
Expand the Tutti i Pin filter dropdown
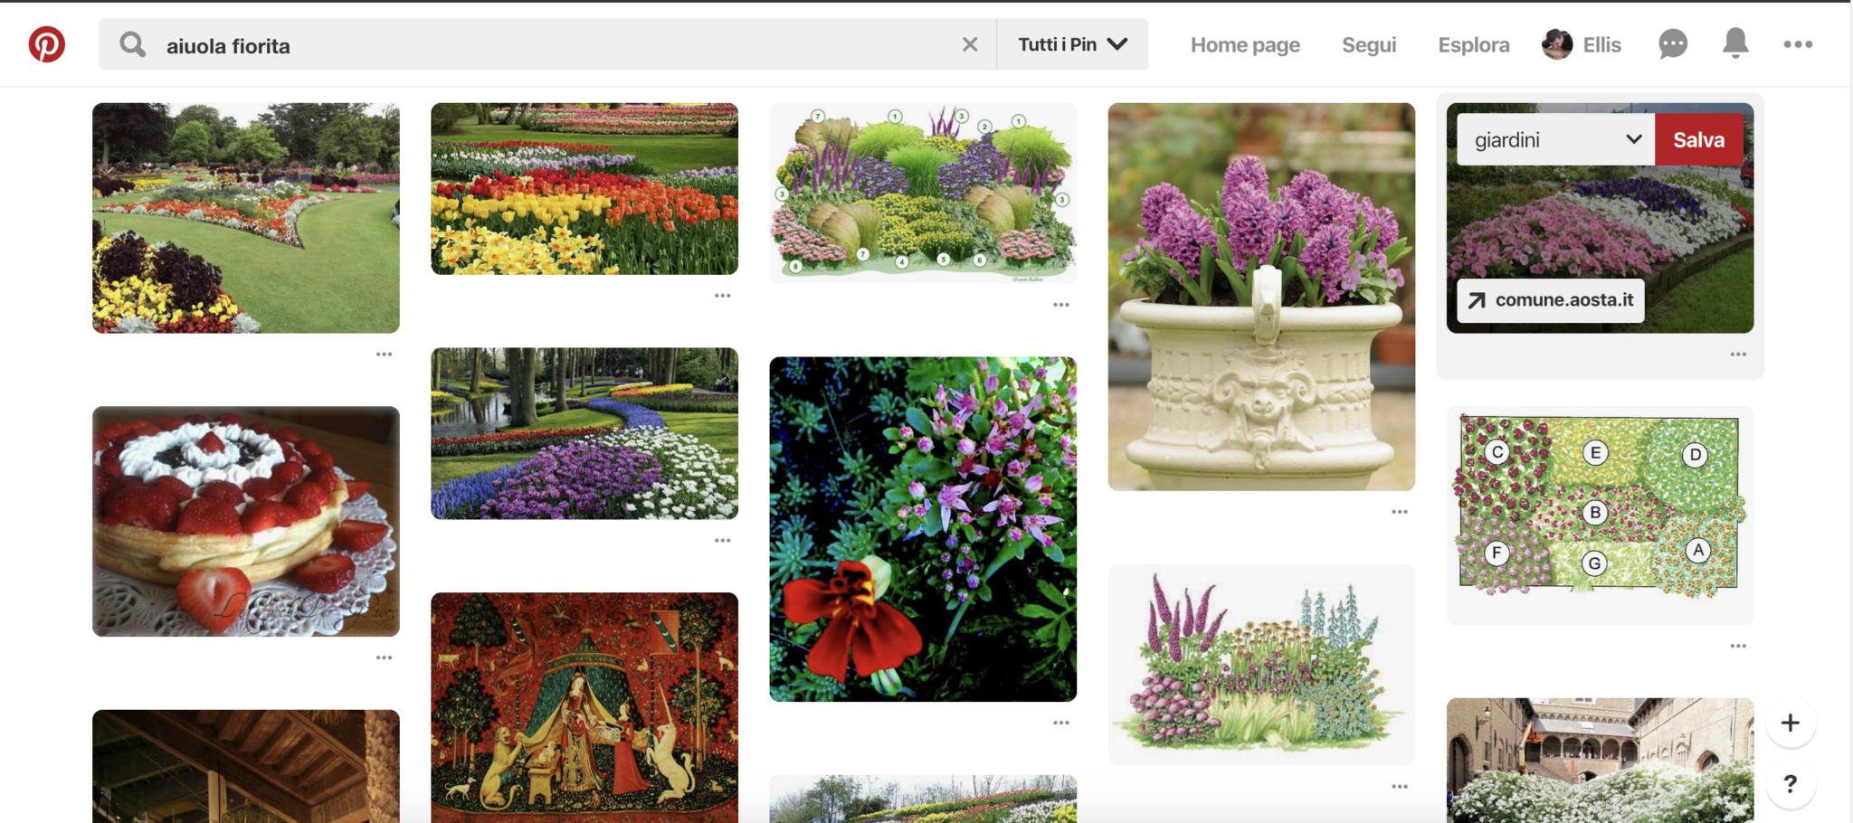1072,44
